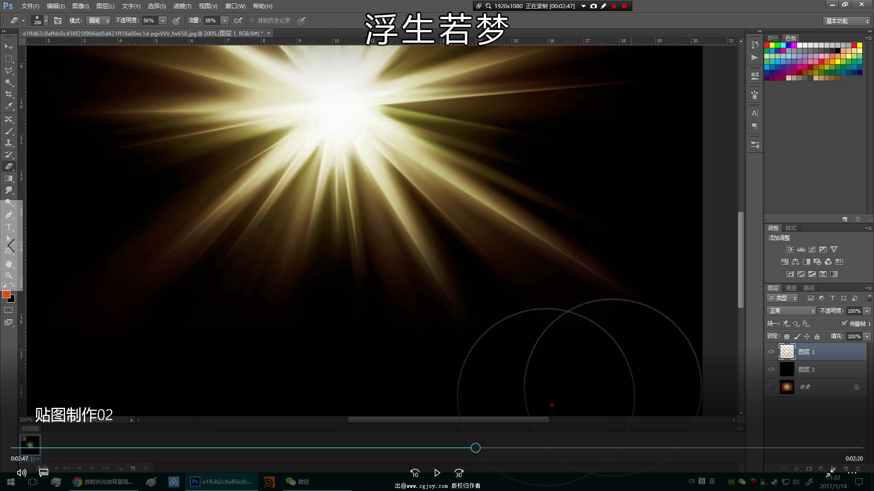
Task: Open layer 填充 100% dropdown arrow
Action: [867, 336]
